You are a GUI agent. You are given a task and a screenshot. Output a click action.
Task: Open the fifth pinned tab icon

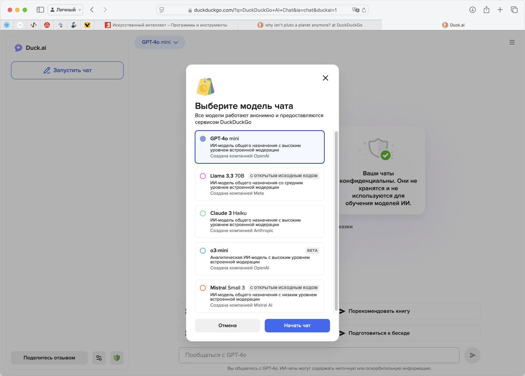pyautogui.click(x=61, y=25)
